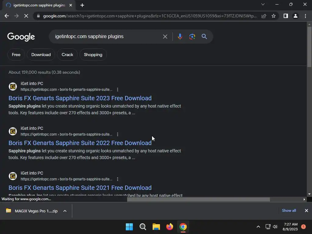Click the 2023 result's igetintopc.com URL text
This screenshot has height=234, width=312.
(x=66, y=90)
